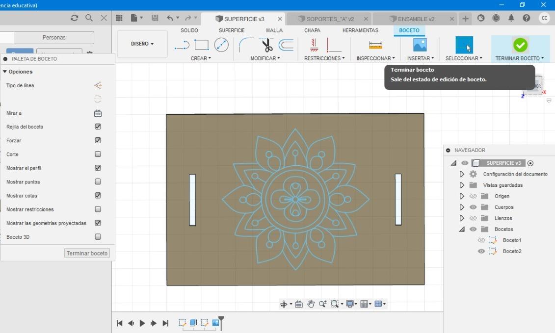Viewport: 555px width, 333px height.
Task: Hide the Cuerpos folder visibility
Action: click(x=473, y=207)
